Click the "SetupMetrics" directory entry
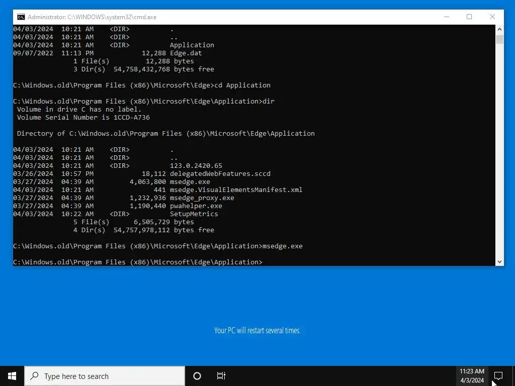The image size is (515, 386). click(194, 214)
